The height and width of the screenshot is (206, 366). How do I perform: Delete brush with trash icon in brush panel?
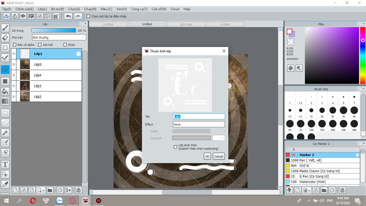tap(342, 190)
